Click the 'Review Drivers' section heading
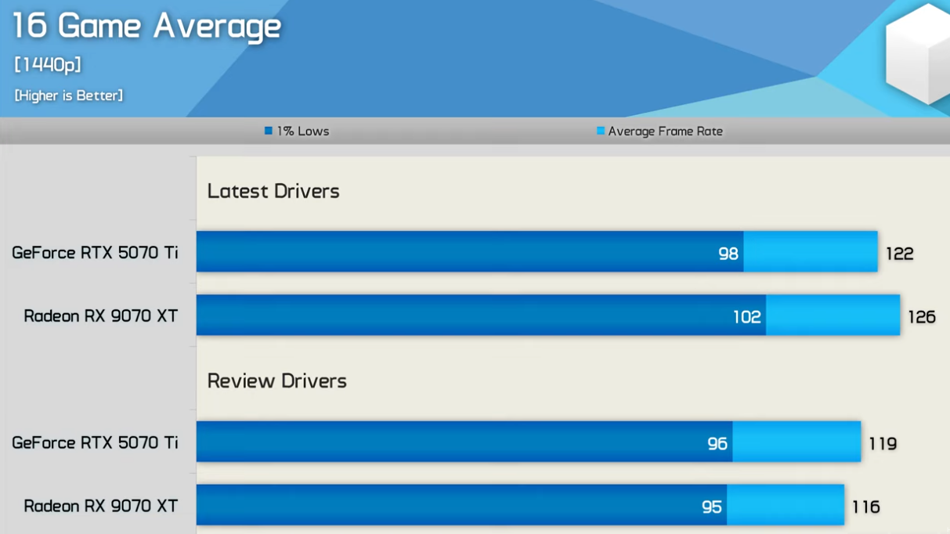Screen dimensions: 950x534 [277, 381]
